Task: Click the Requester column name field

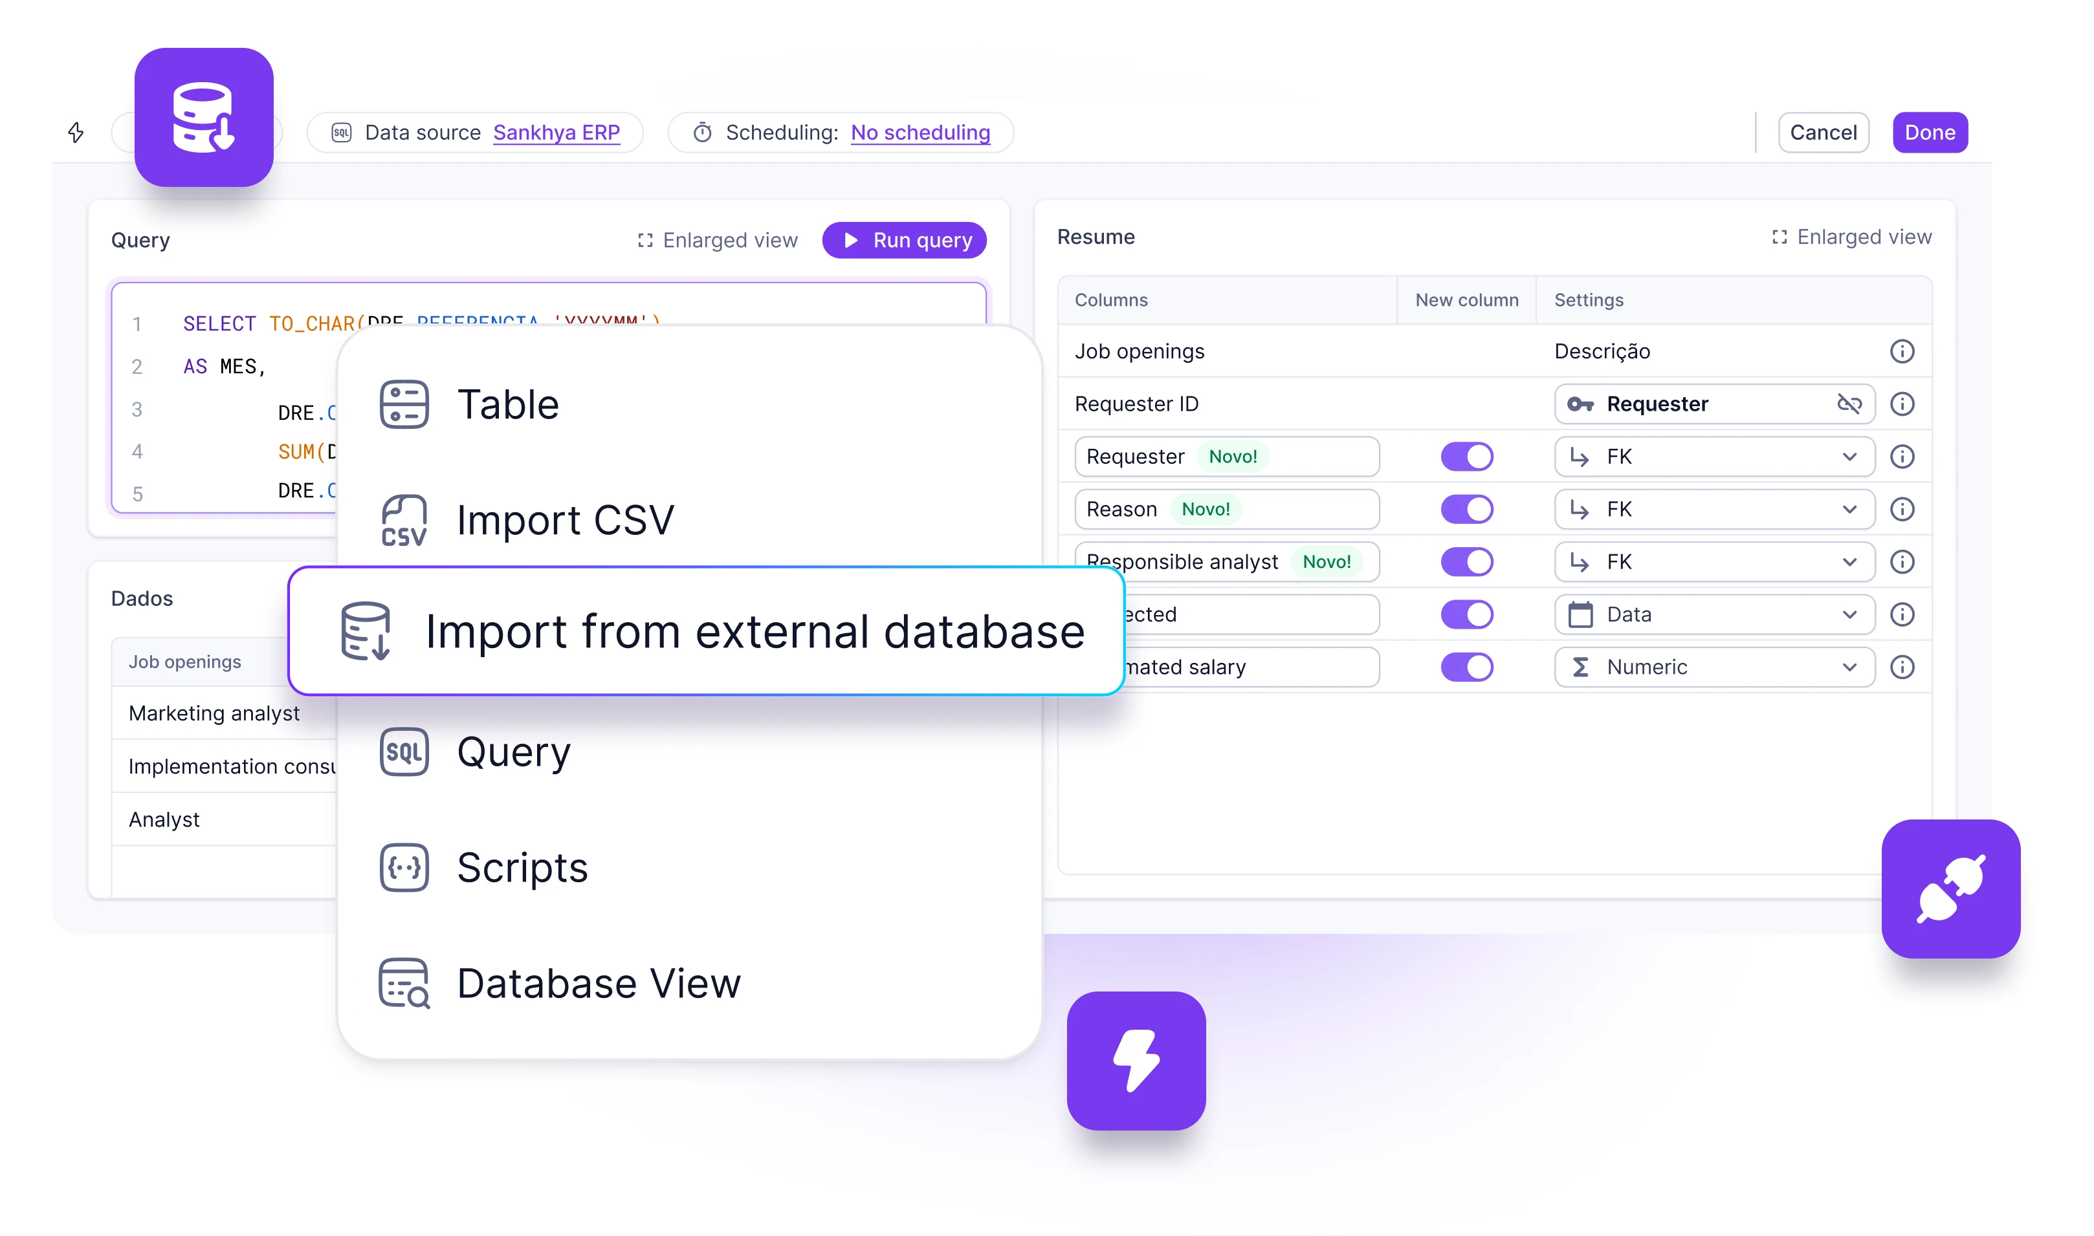Action: [1227, 457]
